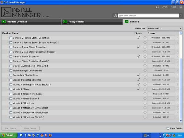Enable the Show Details checkbox

[168, 128]
